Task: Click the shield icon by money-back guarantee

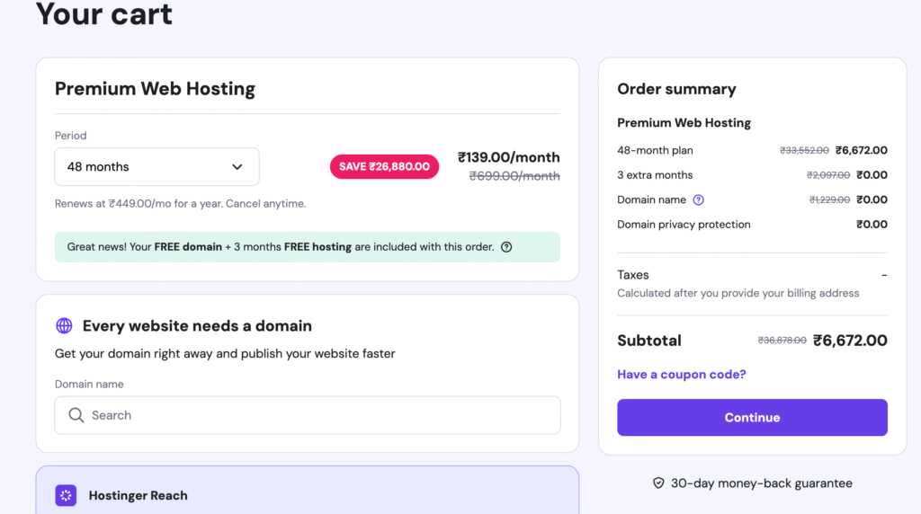Action: point(658,483)
